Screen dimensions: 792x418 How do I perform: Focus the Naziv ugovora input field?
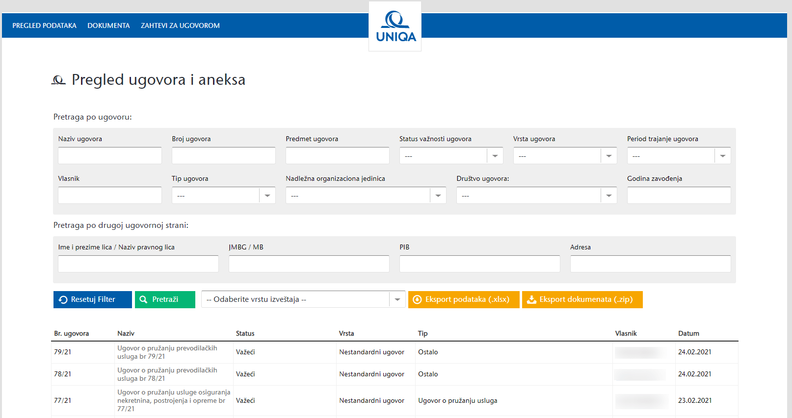110,156
